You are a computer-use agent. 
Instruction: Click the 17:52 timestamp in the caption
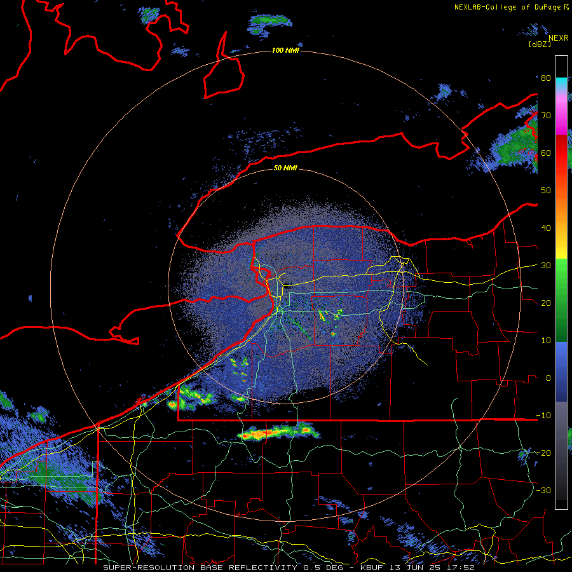tap(461, 568)
